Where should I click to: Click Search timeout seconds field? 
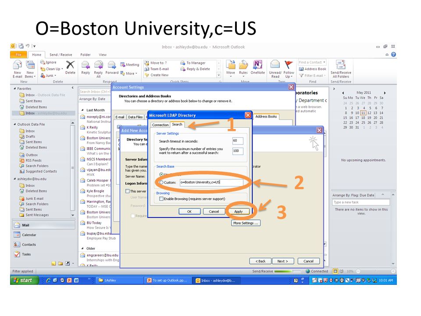click(x=238, y=140)
